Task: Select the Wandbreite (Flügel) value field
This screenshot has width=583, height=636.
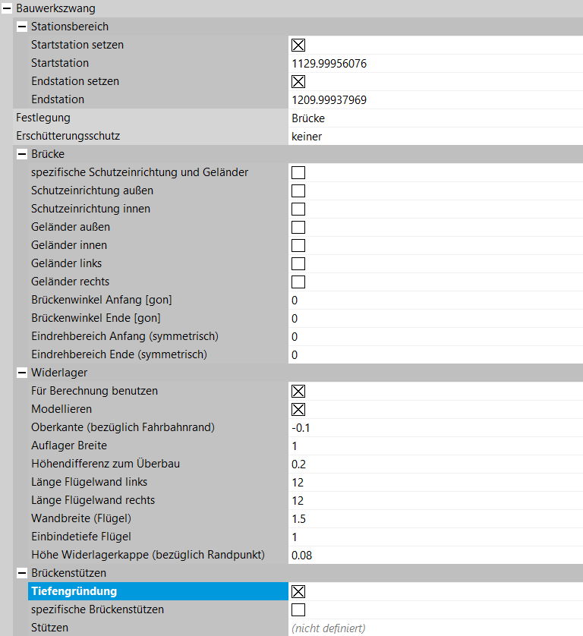Action: tap(433, 518)
